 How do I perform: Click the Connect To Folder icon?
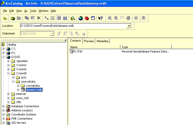click(13, 18)
